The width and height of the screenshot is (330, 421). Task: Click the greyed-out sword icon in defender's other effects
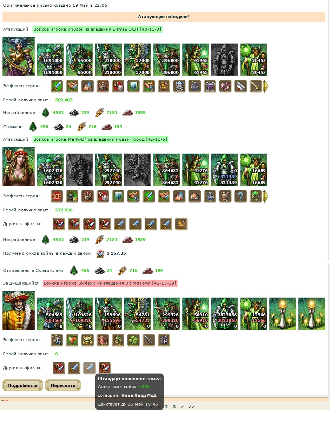(89, 368)
